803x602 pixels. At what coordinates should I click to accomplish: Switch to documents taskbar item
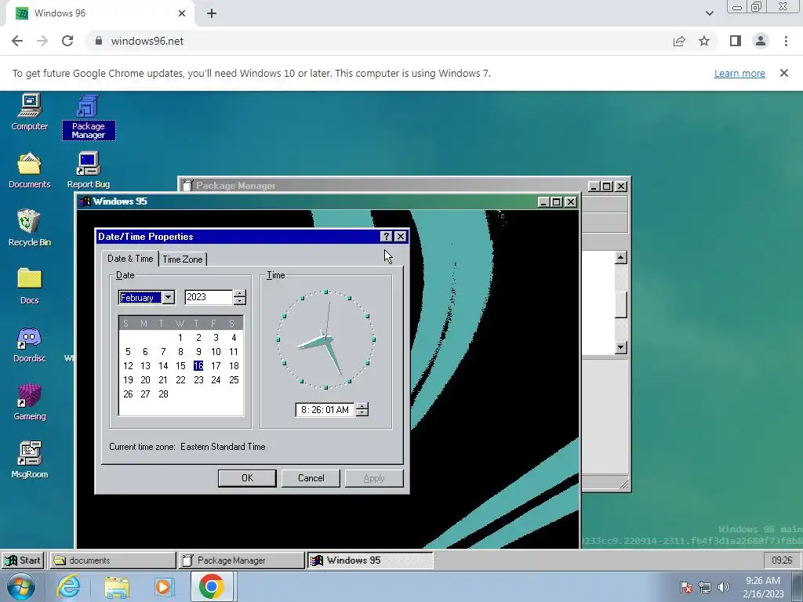(113, 560)
